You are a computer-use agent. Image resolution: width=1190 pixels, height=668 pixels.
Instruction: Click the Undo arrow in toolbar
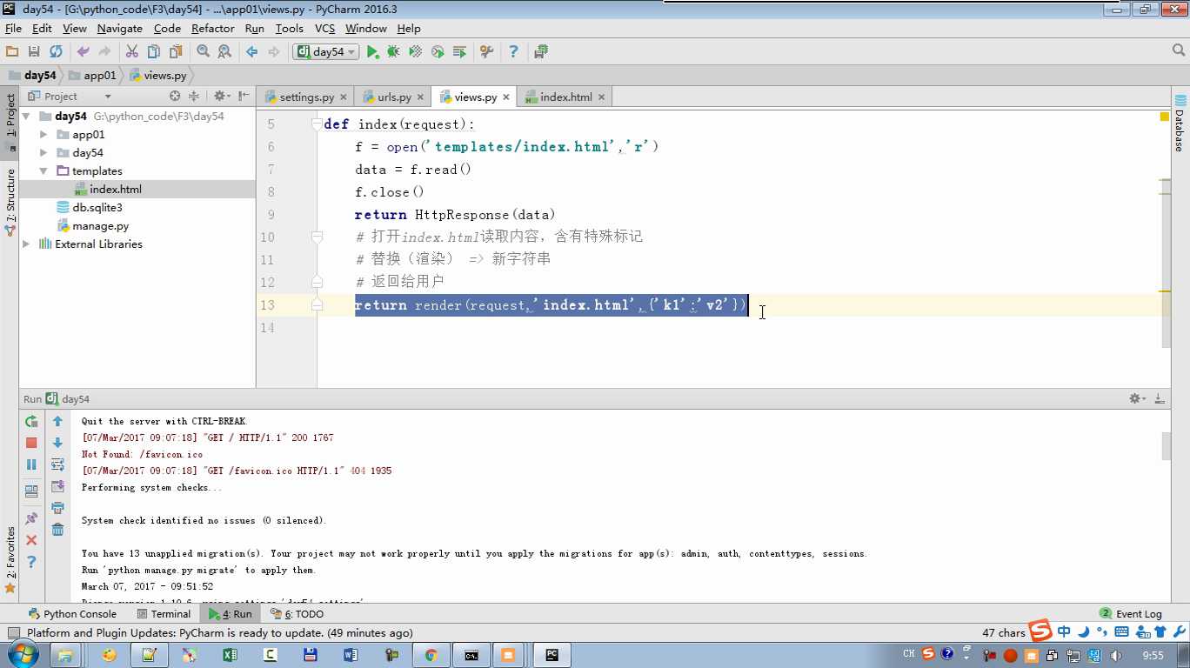[83, 52]
